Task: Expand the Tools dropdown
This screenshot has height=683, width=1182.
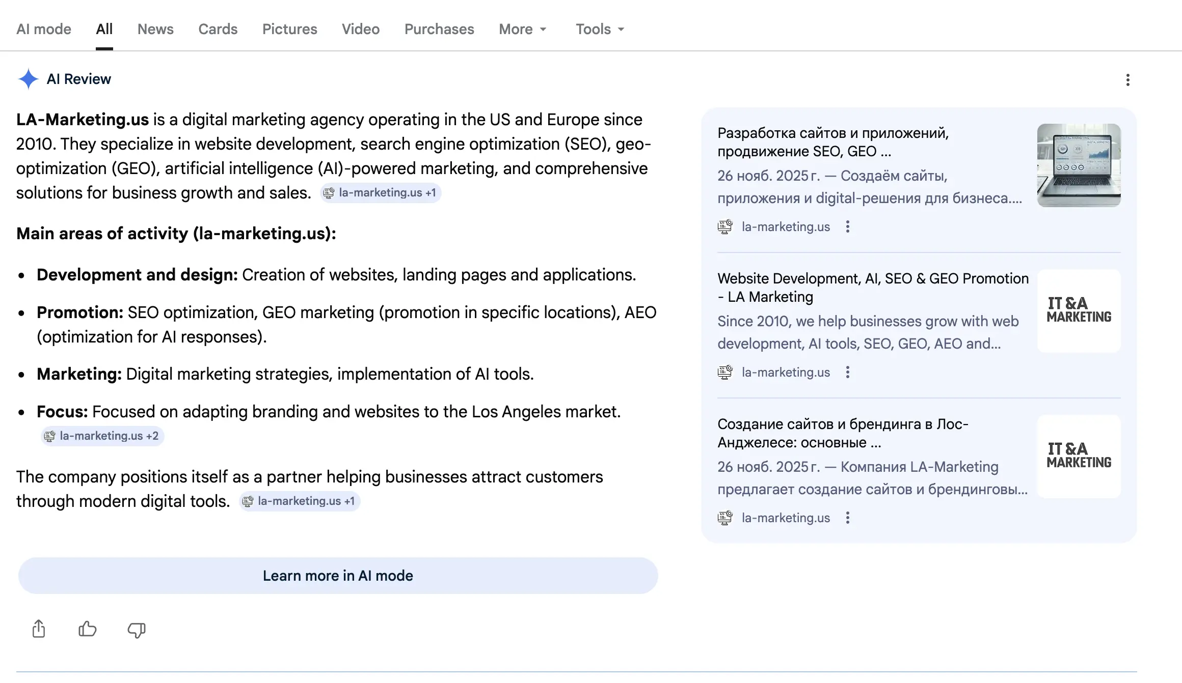Action: pyautogui.click(x=600, y=29)
